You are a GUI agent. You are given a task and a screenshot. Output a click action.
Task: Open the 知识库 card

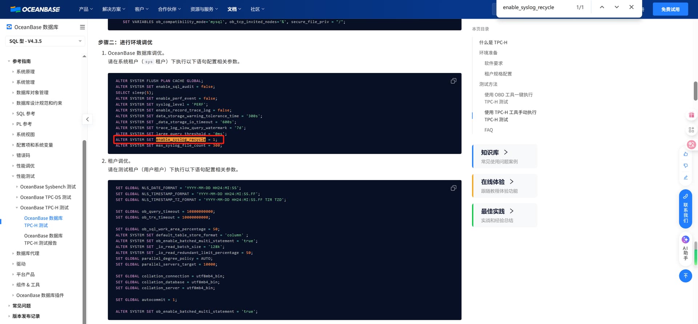[505, 156]
